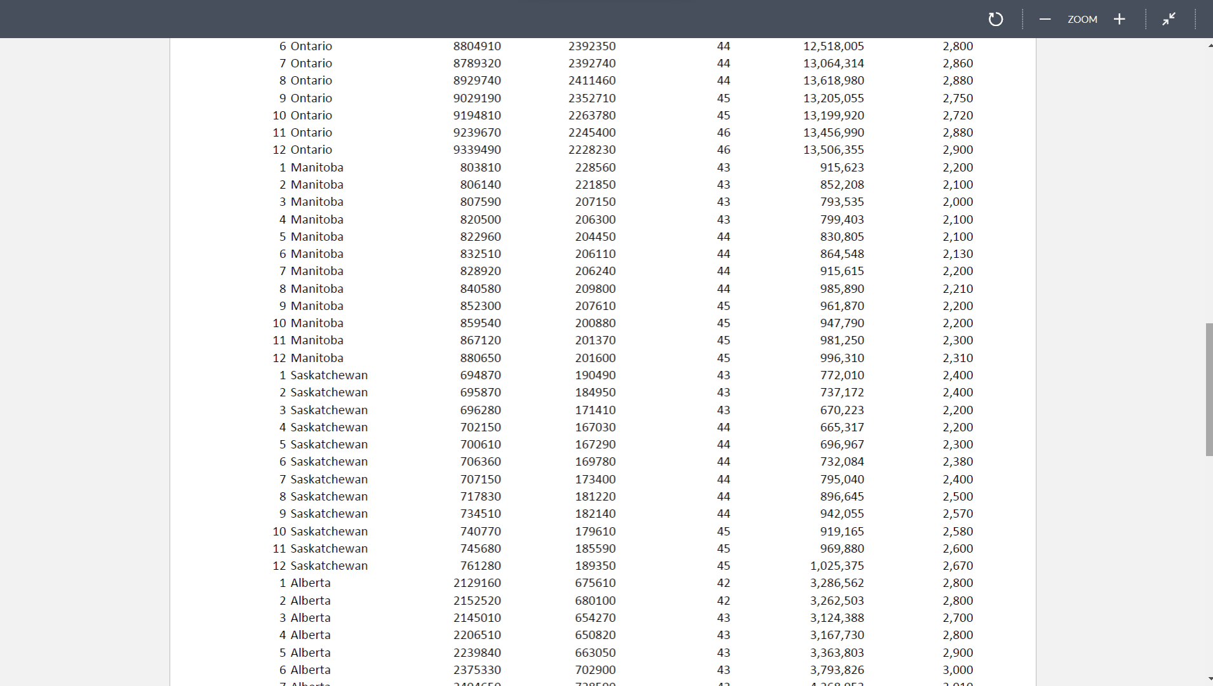Screen dimensions: 1213x686
Task: Select the value 694870
Action: coord(481,375)
